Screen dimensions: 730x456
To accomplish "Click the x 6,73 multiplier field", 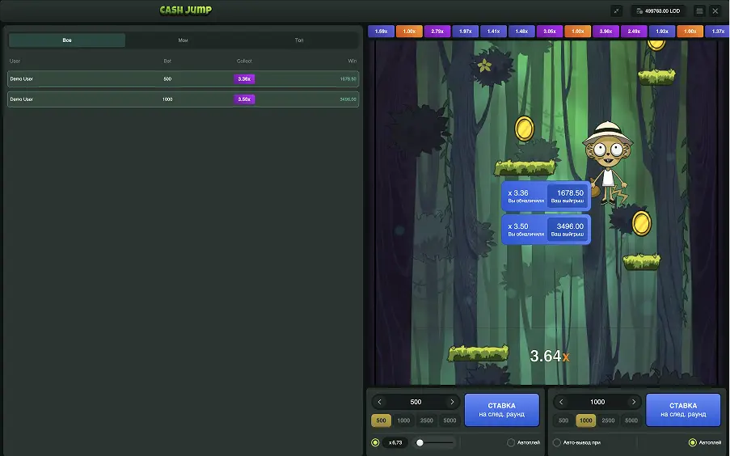I will tap(396, 442).
